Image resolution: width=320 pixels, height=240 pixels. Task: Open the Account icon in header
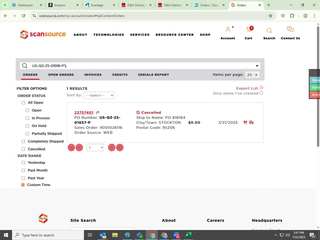coord(228,29)
